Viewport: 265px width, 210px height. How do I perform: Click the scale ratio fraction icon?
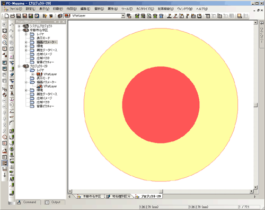[x=5, y=89]
